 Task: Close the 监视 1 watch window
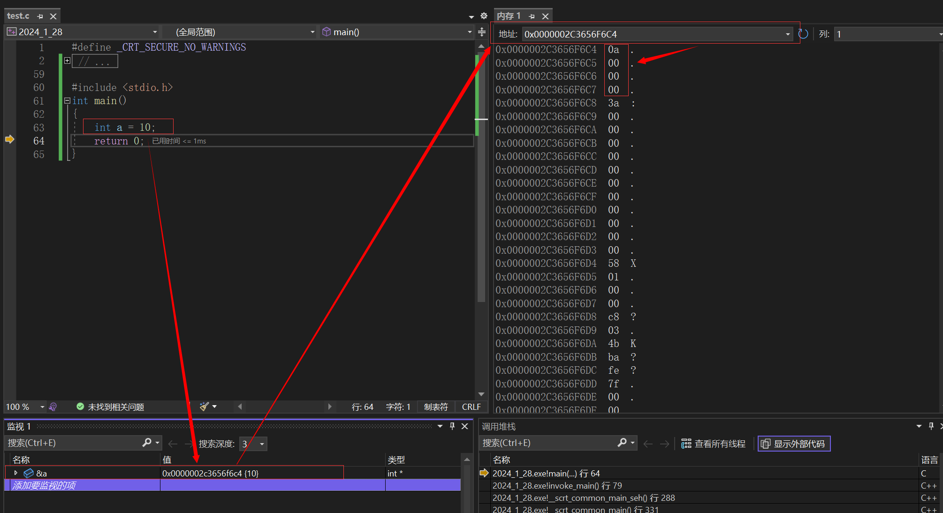[x=465, y=426]
